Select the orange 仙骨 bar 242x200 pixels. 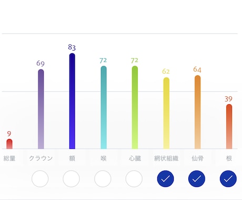click(198, 112)
